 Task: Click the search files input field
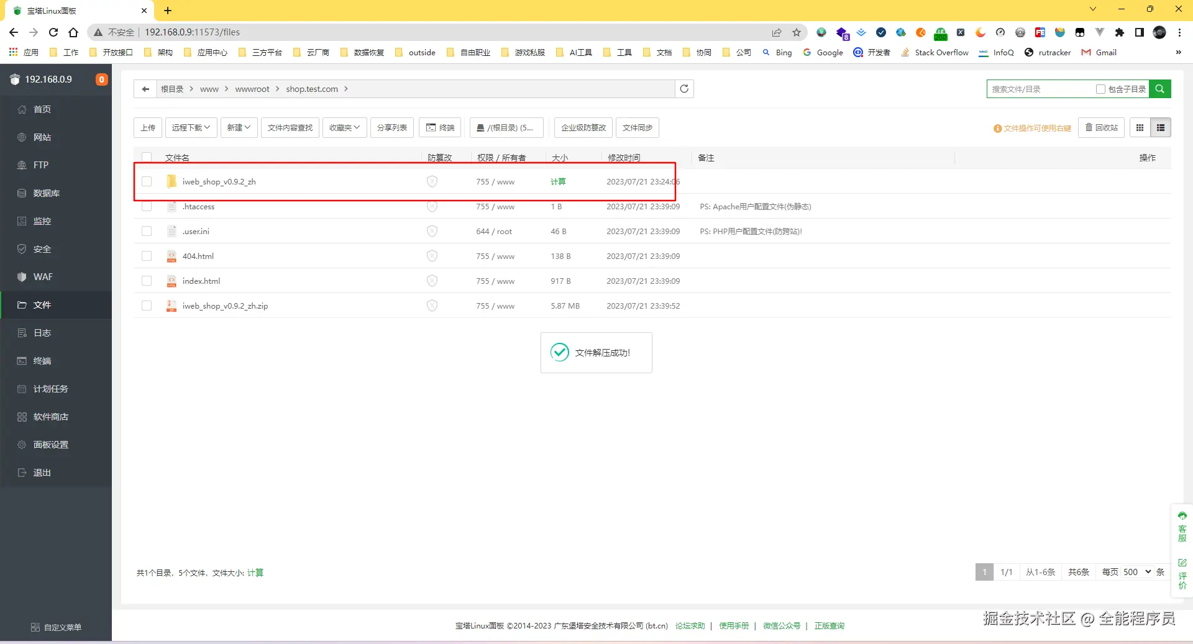[x=1041, y=89]
